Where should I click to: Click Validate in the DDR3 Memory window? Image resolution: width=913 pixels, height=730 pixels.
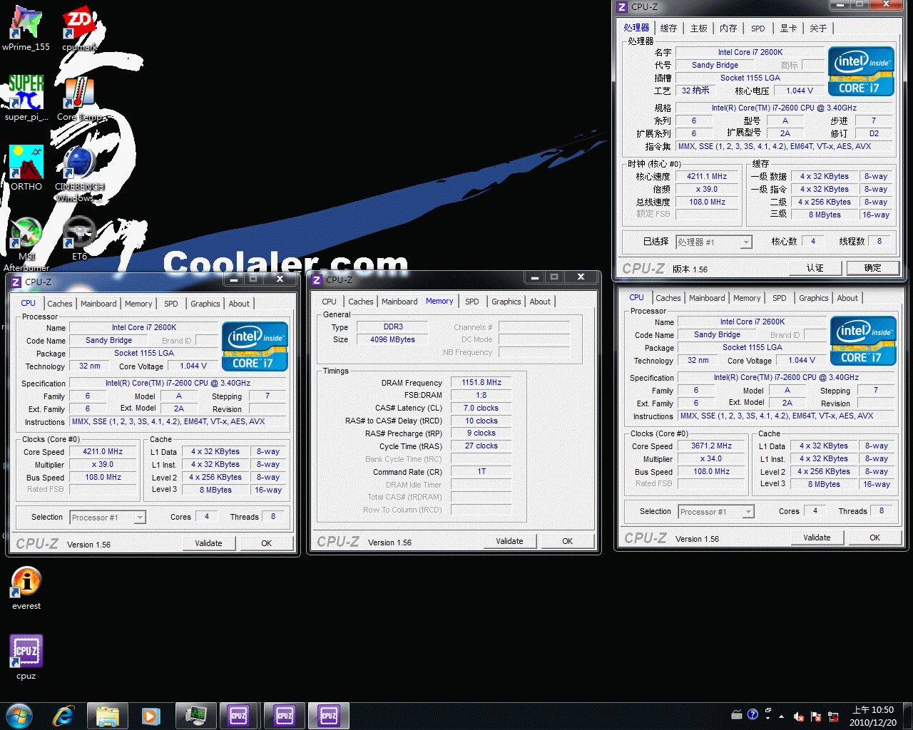[509, 541]
